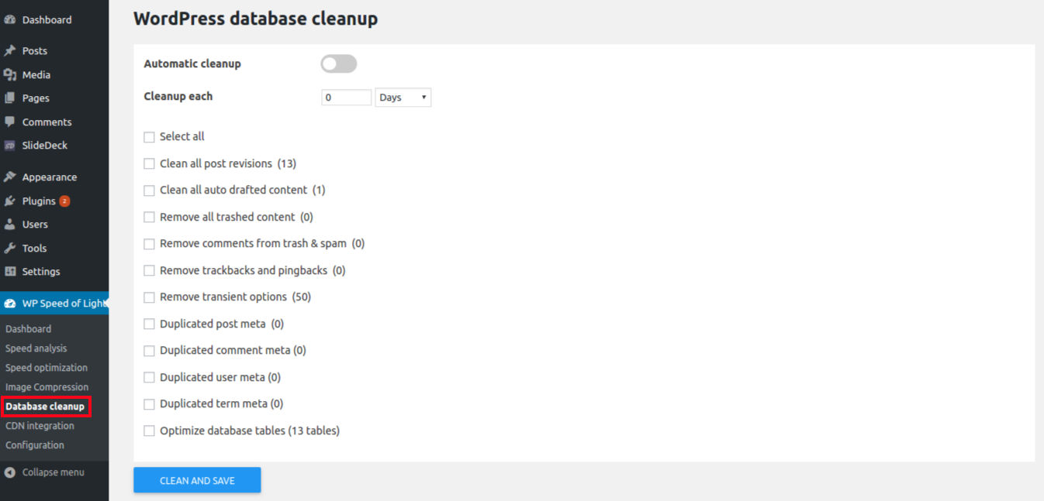Open WP Speed of Light menu

[x=54, y=304]
